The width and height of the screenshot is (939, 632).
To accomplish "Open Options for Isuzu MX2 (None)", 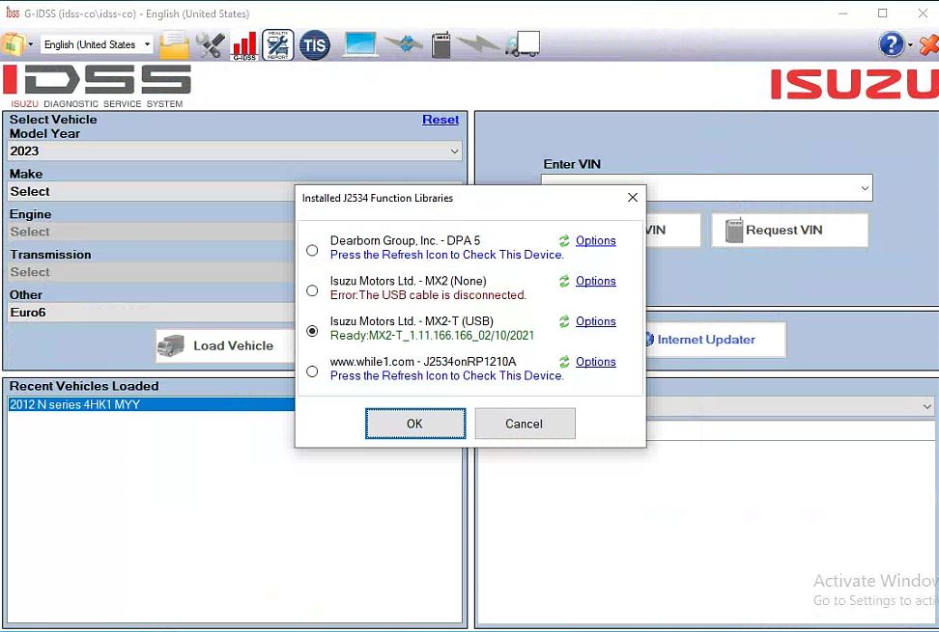I will point(596,281).
